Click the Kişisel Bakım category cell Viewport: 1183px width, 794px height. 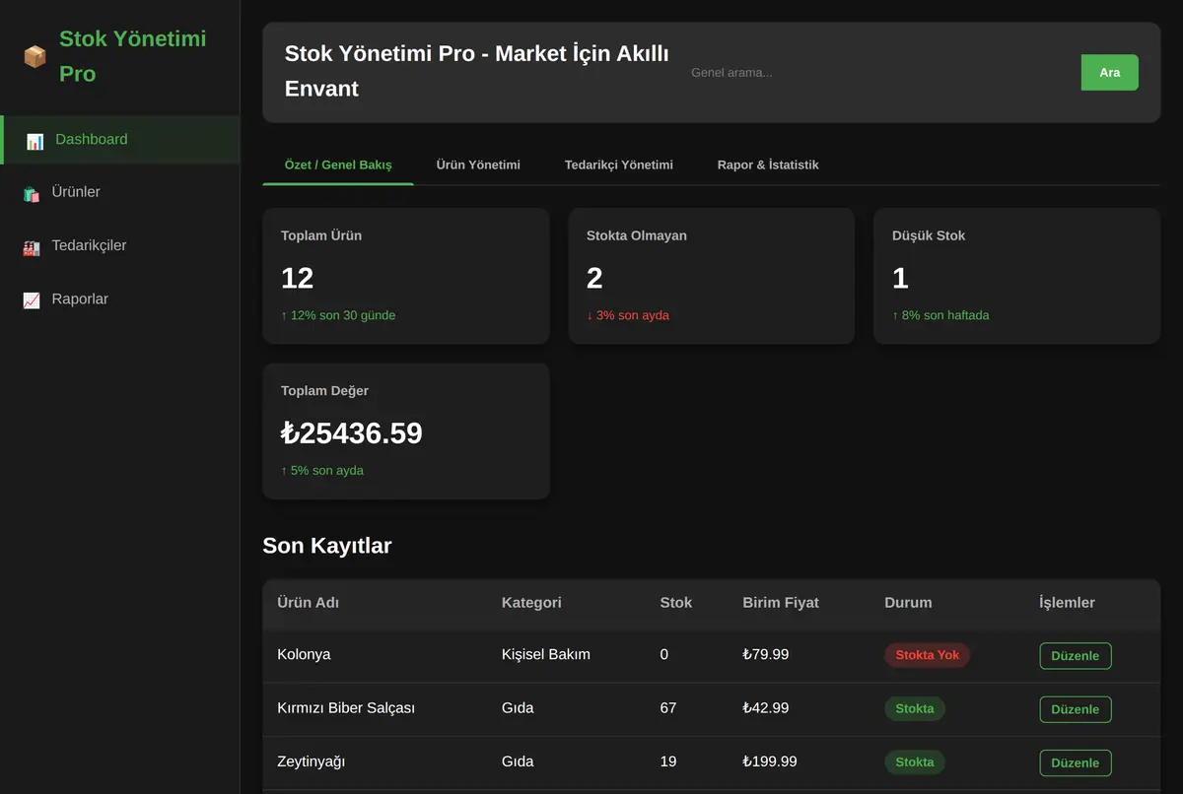546,655
